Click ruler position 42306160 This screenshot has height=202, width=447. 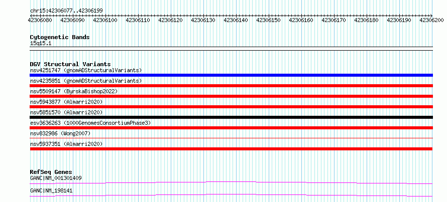(x=301, y=20)
